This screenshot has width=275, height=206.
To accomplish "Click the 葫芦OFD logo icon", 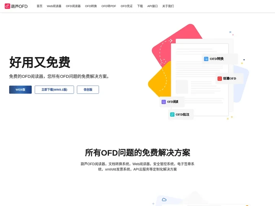I will point(7,6).
